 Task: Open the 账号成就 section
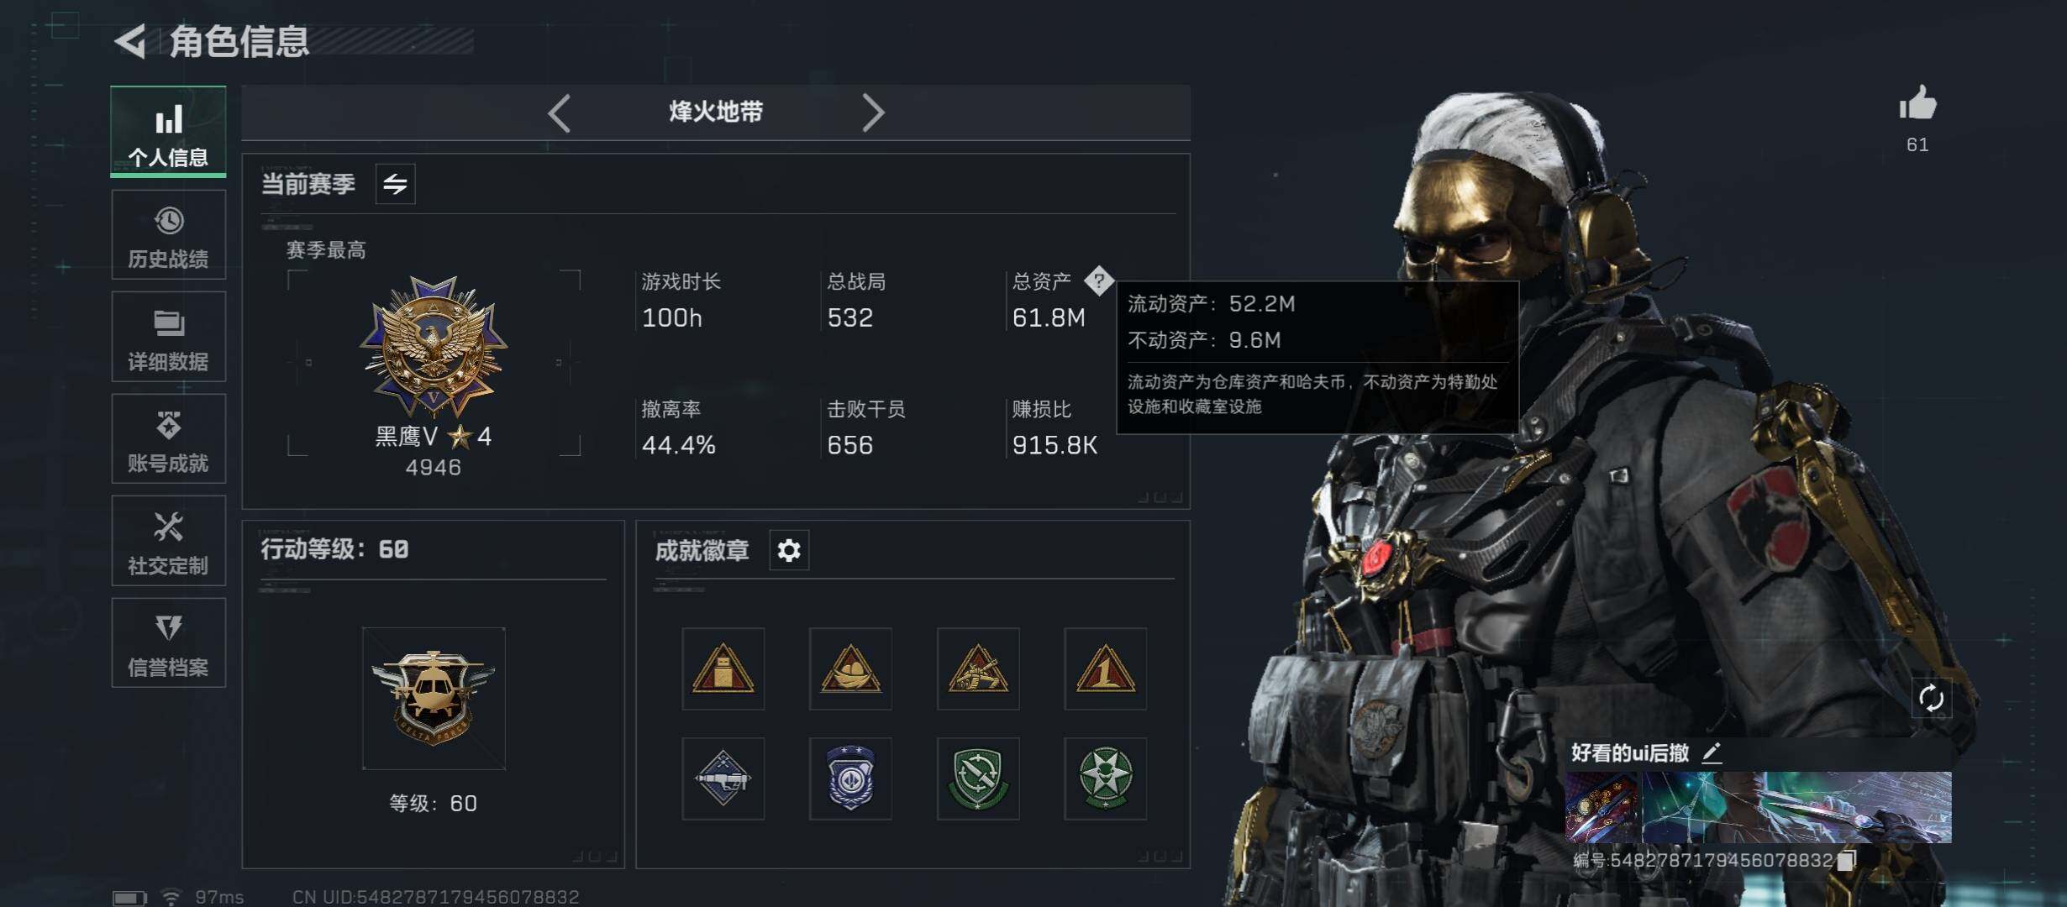click(168, 438)
